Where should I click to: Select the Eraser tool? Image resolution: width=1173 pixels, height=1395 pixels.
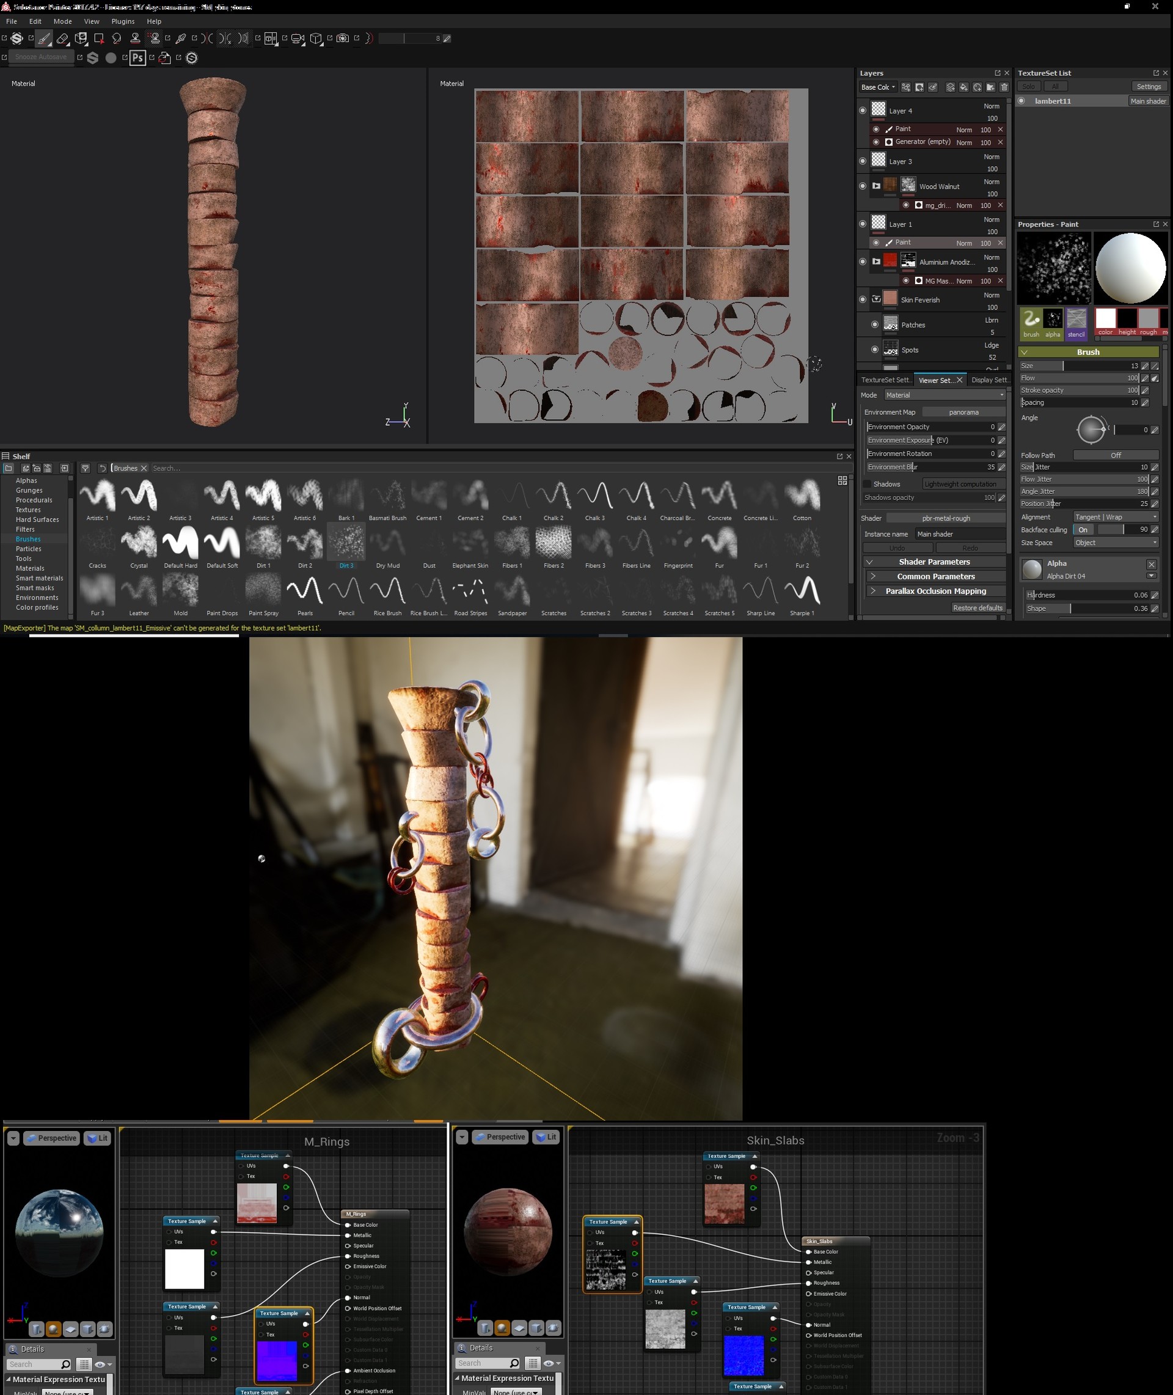[62, 38]
